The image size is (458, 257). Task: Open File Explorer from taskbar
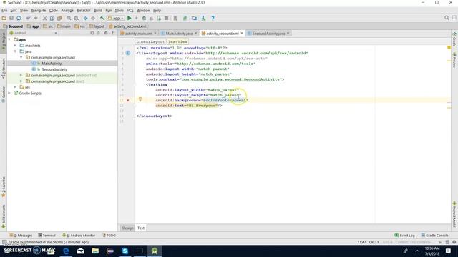(x=95, y=251)
